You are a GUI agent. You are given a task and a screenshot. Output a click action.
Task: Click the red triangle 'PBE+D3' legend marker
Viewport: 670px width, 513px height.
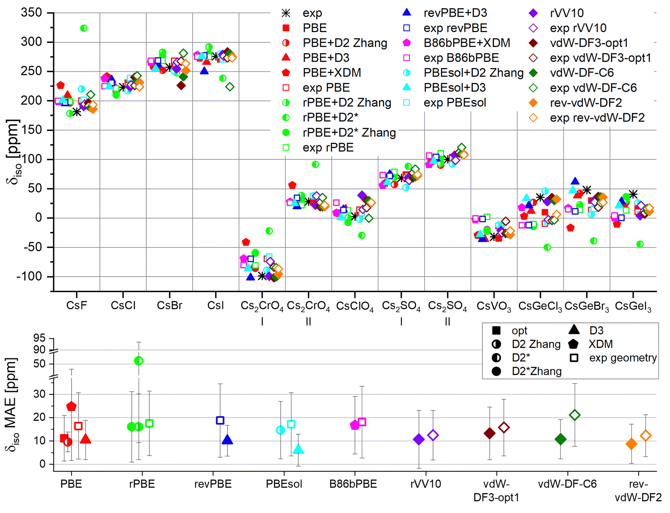click(286, 57)
